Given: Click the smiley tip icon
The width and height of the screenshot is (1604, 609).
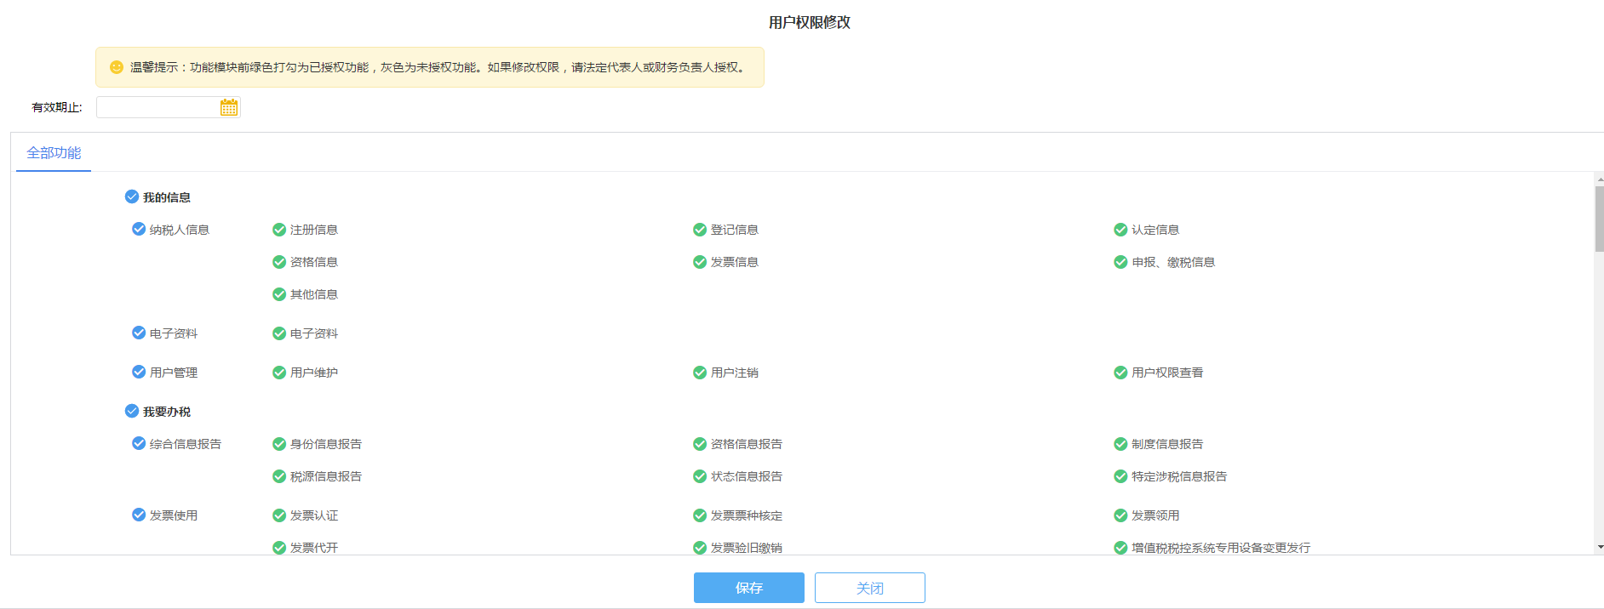Looking at the screenshot, I should [117, 67].
